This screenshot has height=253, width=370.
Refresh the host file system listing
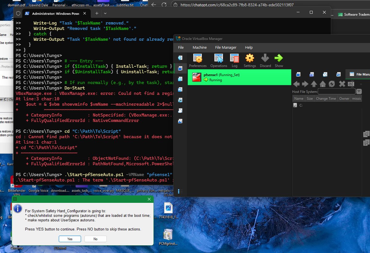click(x=332, y=84)
